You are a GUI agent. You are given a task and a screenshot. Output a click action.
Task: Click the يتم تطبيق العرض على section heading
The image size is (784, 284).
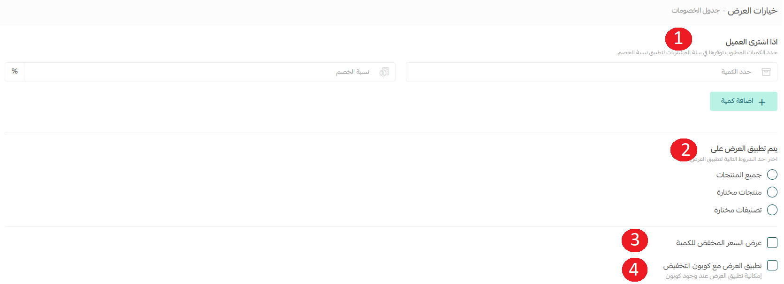[744, 149]
